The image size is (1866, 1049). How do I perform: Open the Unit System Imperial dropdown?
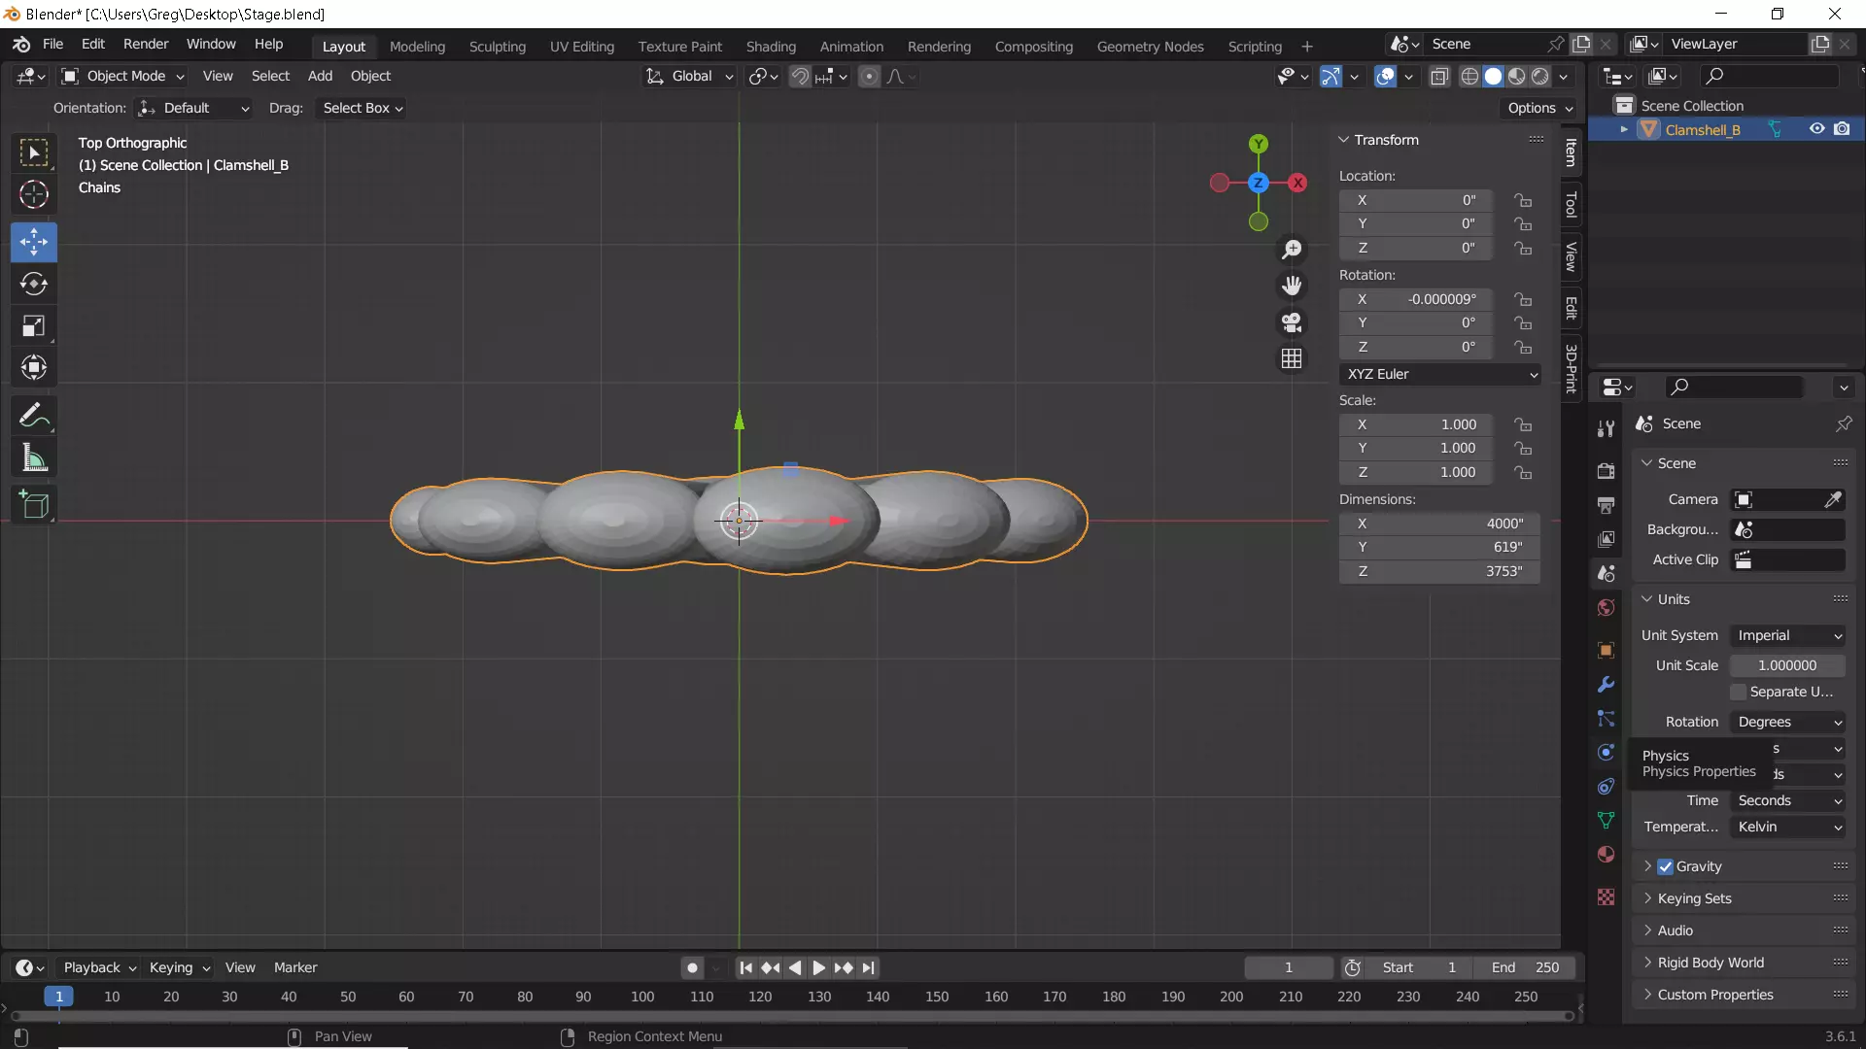1788,635
